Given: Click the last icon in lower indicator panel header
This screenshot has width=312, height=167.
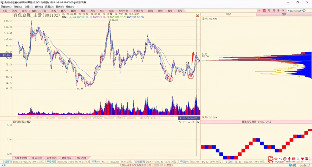Looking at the screenshot, I should (x=198, y=122).
